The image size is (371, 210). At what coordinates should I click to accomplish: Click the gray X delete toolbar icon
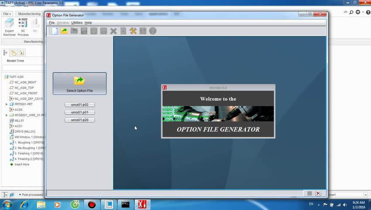[x=113, y=31]
